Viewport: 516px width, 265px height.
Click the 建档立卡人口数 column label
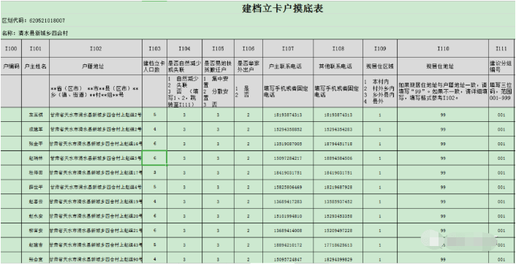pyautogui.click(x=155, y=66)
